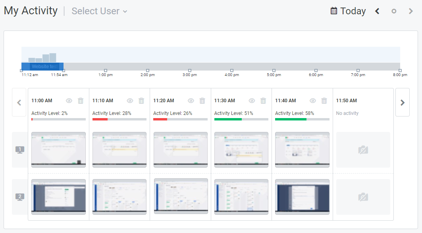The image size is (422, 233).
Task: Expand later screenshots with the right chevron
Action: click(x=403, y=102)
